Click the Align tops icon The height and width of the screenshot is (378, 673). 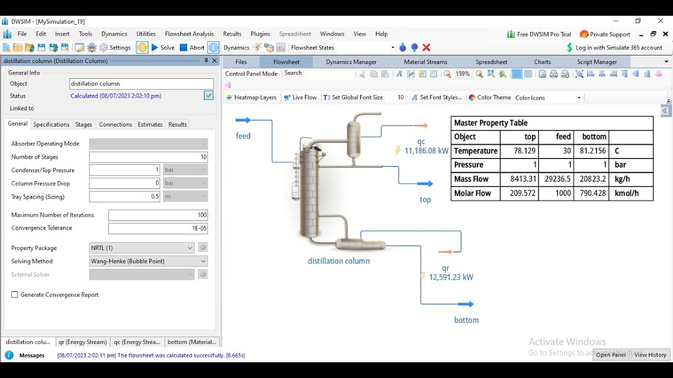coord(625,74)
